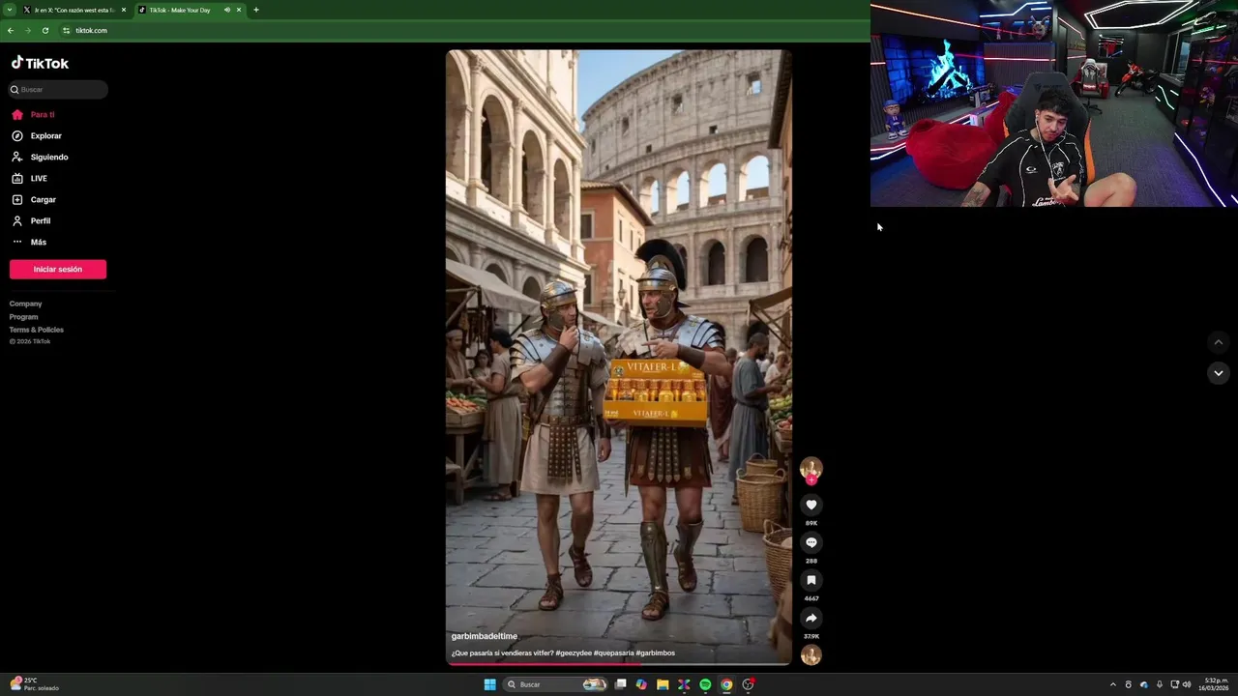Open site info icon beside tiktok.com
This screenshot has height=696, width=1238.
tap(67, 31)
